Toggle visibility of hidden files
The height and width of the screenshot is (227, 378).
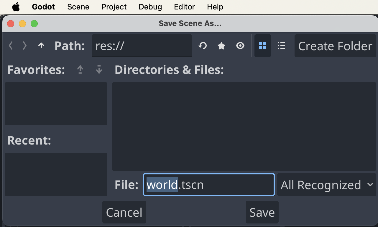pos(240,46)
